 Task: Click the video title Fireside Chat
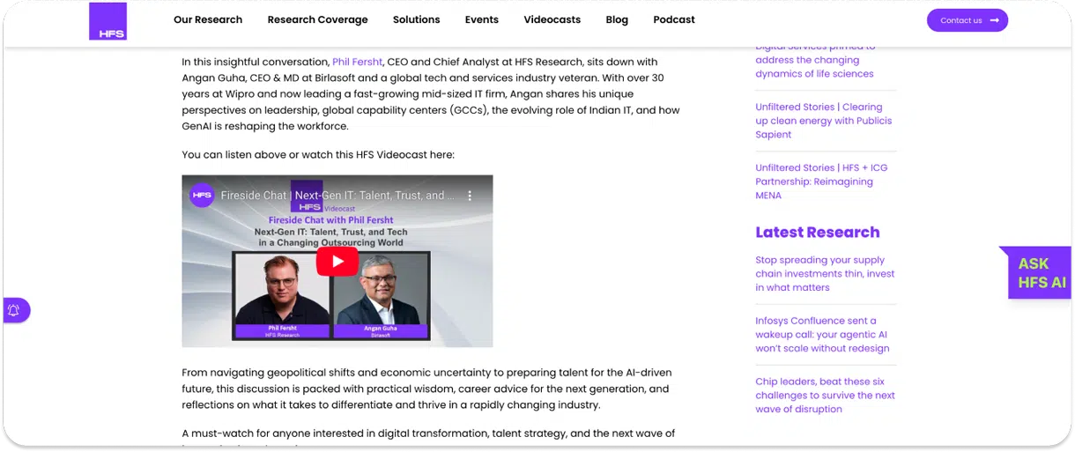point(338,196)
